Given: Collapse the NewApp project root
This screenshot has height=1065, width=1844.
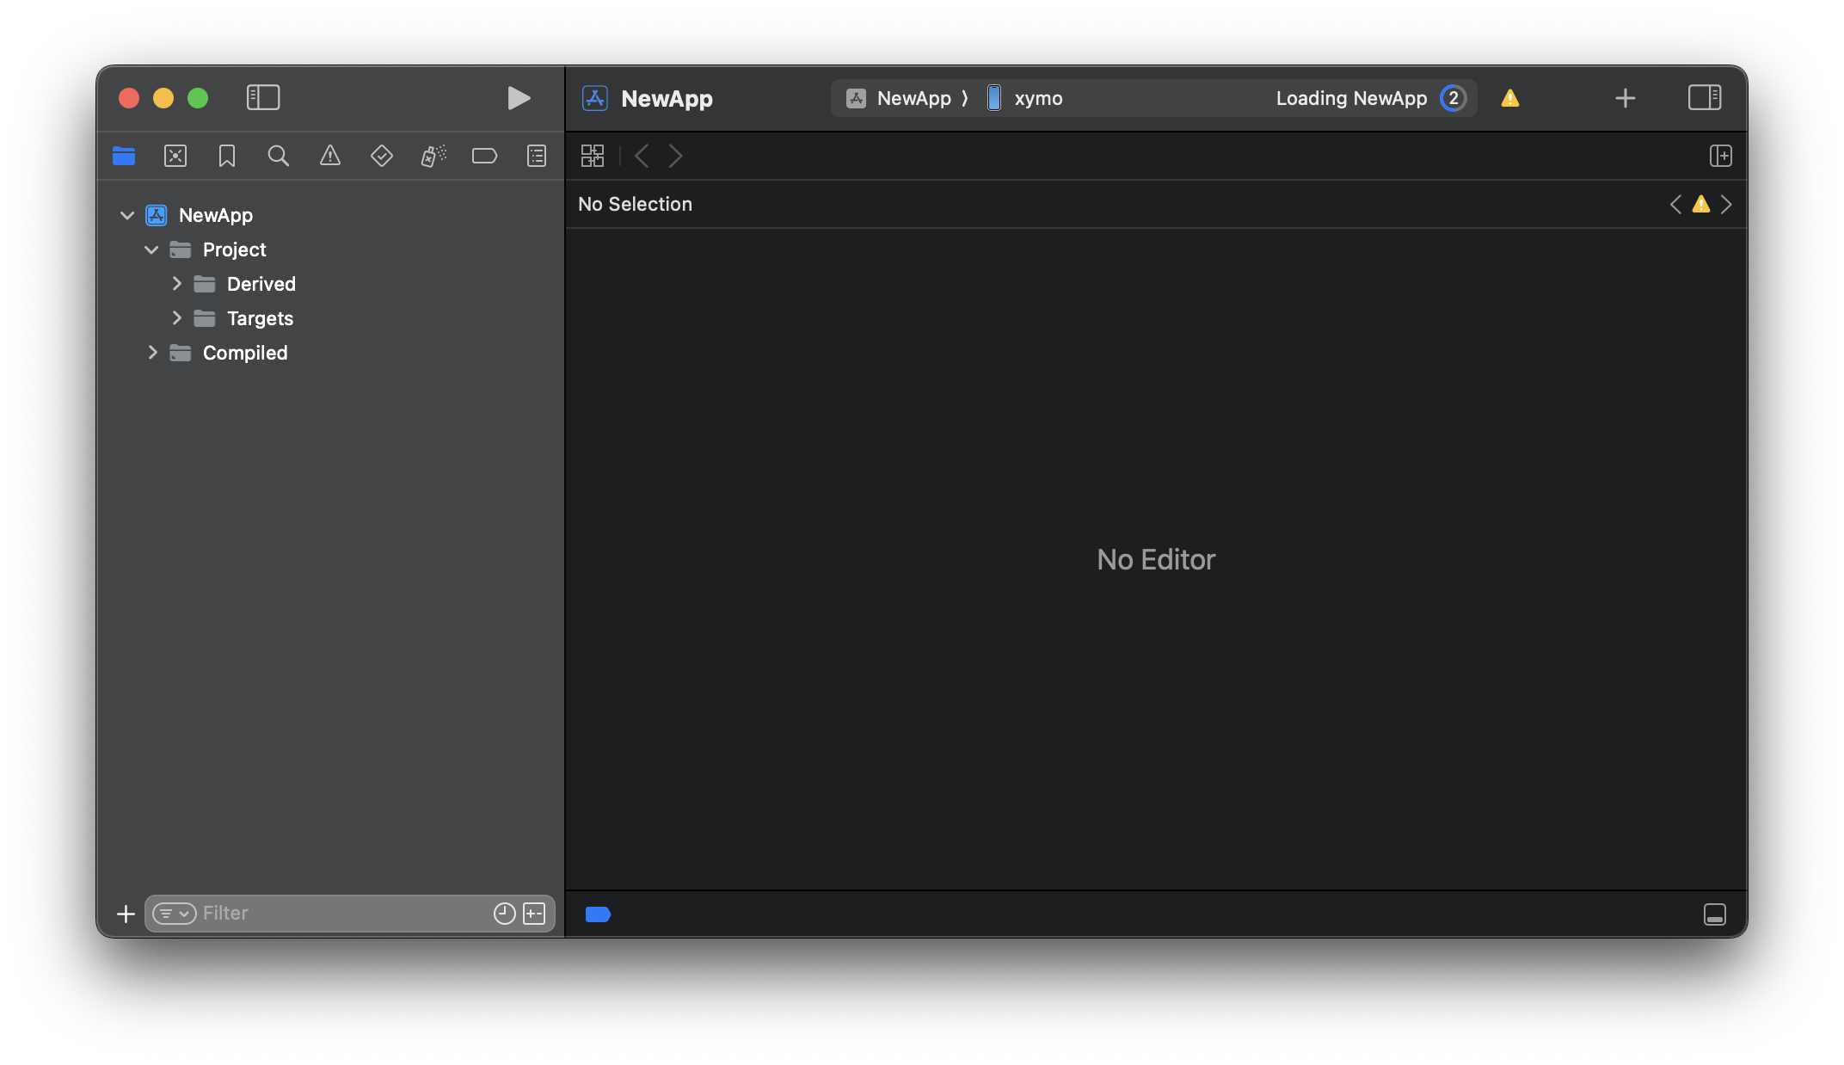Looking at the screenshot, I should pyautogui.click(x=127, y=215).
